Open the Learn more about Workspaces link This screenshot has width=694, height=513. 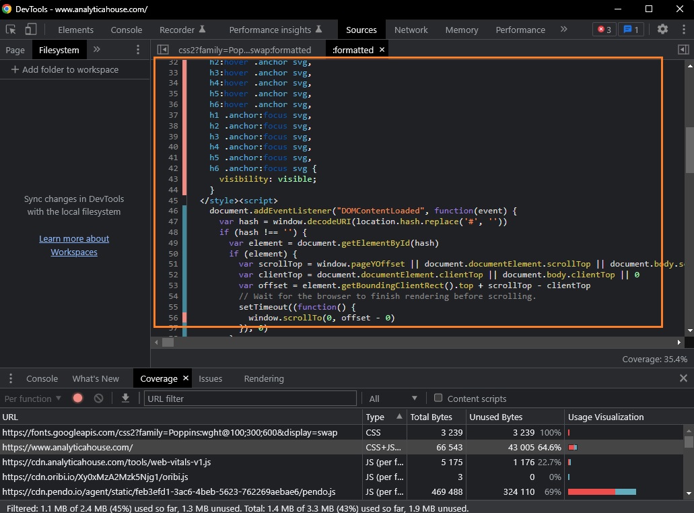[74, 245]
